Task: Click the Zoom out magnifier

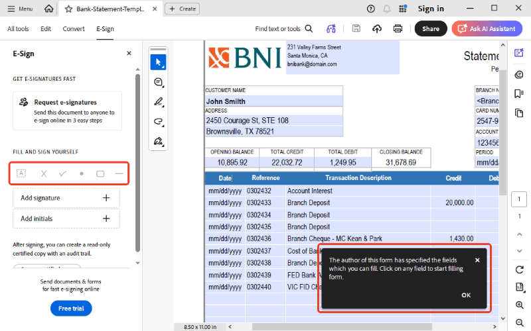Action: 519,322
